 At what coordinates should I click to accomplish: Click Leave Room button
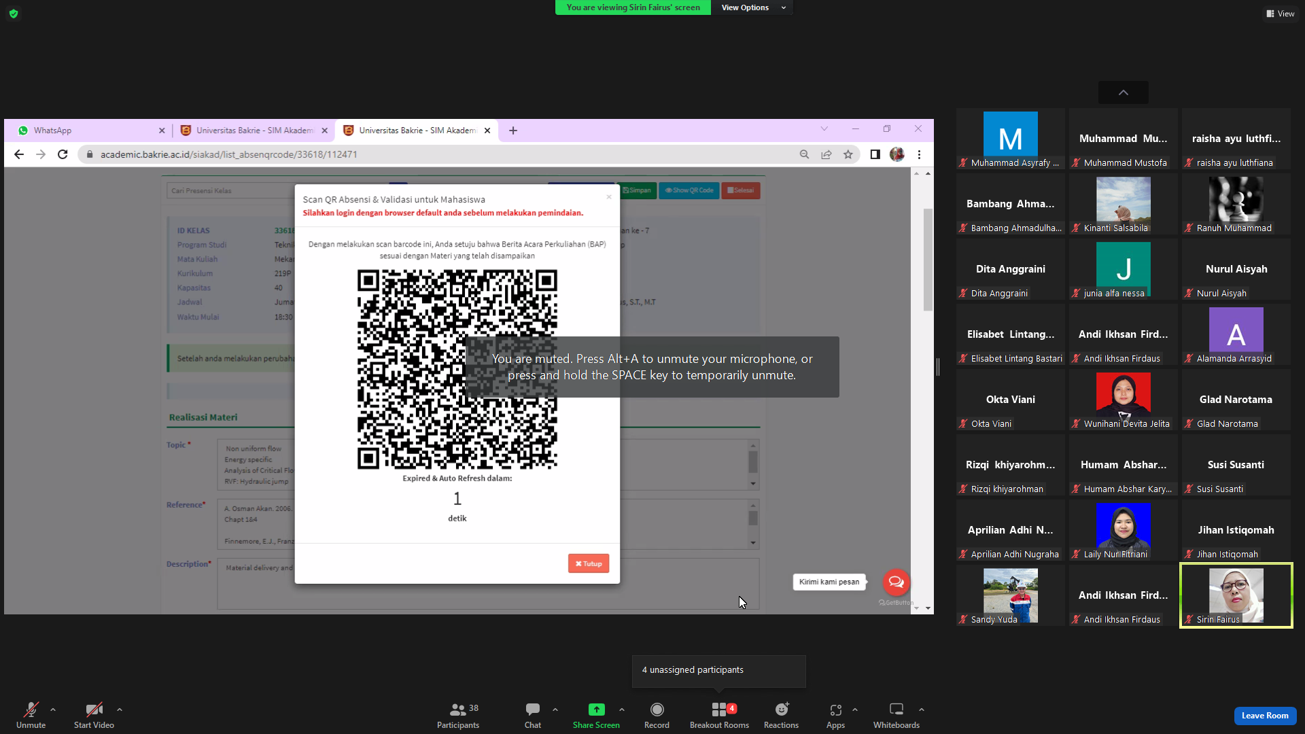[x=1265, y=716]
